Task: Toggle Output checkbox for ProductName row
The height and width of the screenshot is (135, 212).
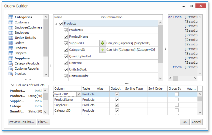Action: (117, 100)
